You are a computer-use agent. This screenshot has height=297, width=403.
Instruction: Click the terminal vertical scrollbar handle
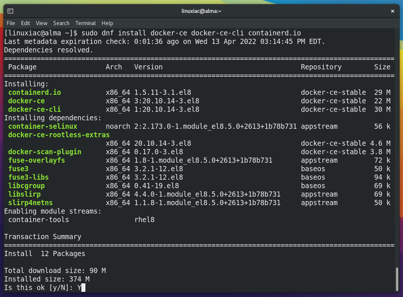click(x=397, y=279)
